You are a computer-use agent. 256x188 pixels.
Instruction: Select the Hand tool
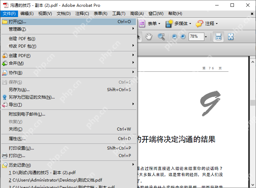[149, 37]
